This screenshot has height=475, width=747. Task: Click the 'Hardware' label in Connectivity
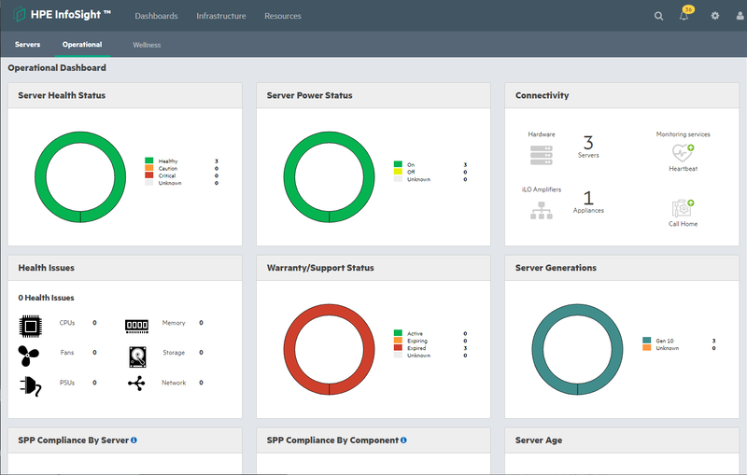pos(542,134)
